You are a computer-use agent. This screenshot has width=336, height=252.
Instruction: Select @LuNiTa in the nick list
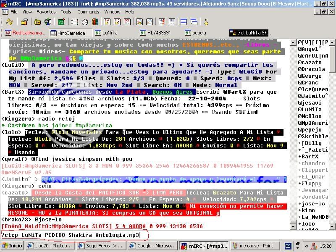click(x=310, y=110)
